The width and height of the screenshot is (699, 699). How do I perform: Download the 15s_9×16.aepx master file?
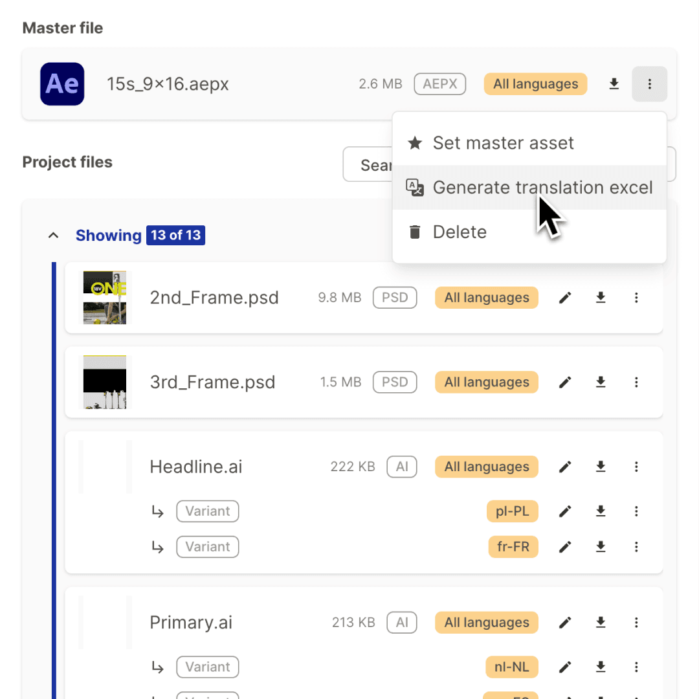pos(614,84)
